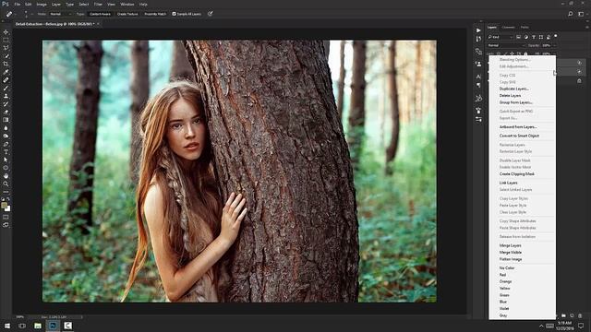Screen dimensions: 591x332
Task: Close the Detail Extraction document tab
Action: point(98,24)
